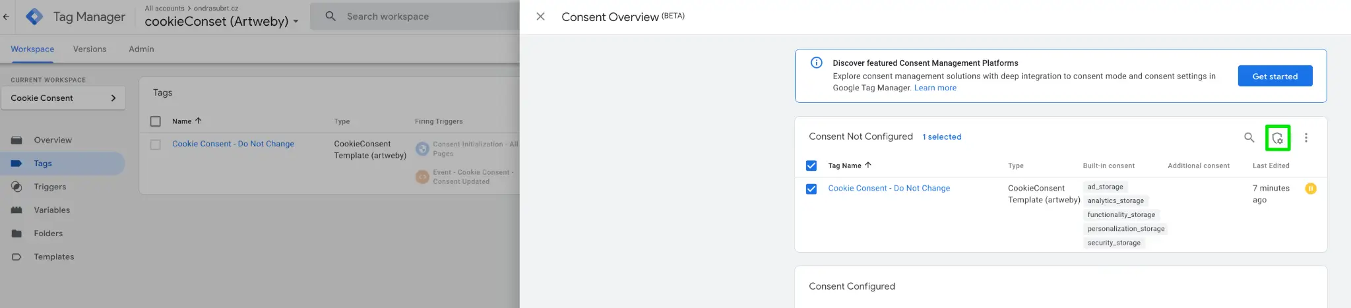Screen dimensions: 1351x308
Task: Open the cookieConset container dropdown
Action: point(222,21)
